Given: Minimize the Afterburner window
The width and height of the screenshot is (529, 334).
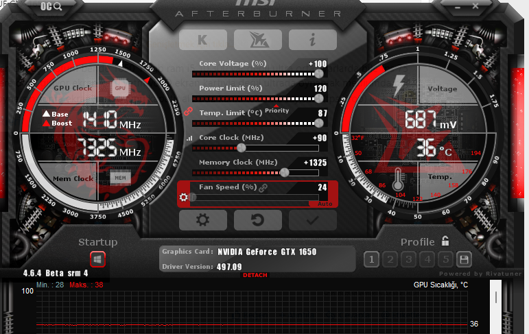Looking at the screenshot, I should pos(458,7).
